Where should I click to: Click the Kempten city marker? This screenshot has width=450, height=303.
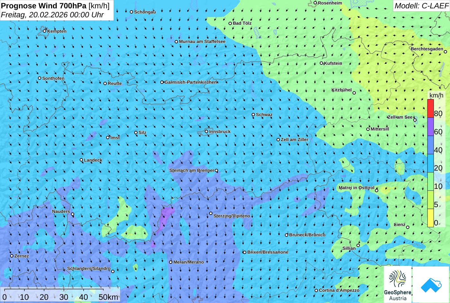[x=45, y=31]
